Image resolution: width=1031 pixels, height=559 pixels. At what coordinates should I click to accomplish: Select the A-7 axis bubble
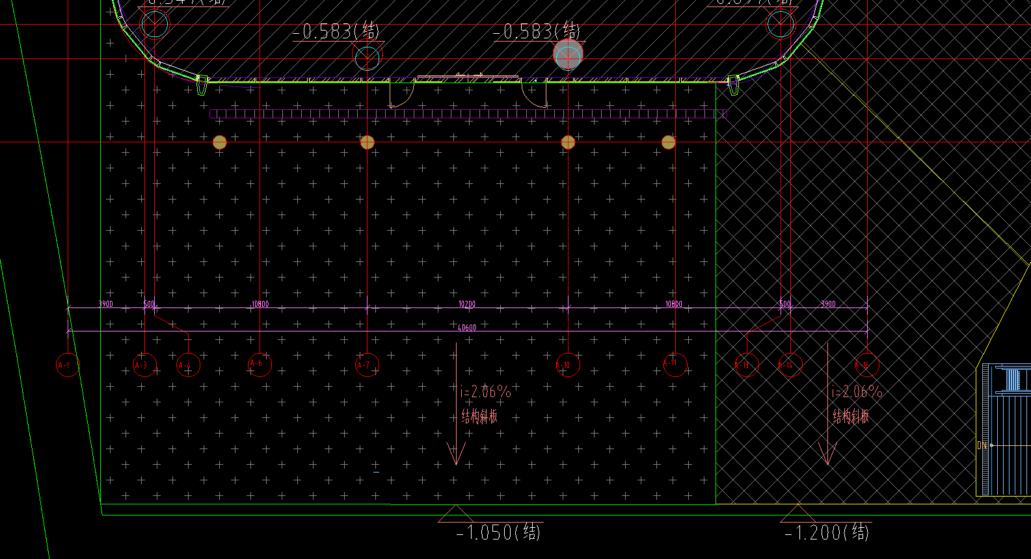367,365
